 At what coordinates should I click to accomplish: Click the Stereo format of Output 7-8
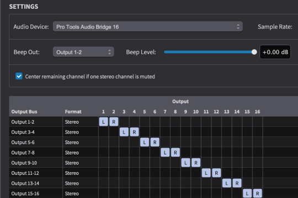pos(72,152)
